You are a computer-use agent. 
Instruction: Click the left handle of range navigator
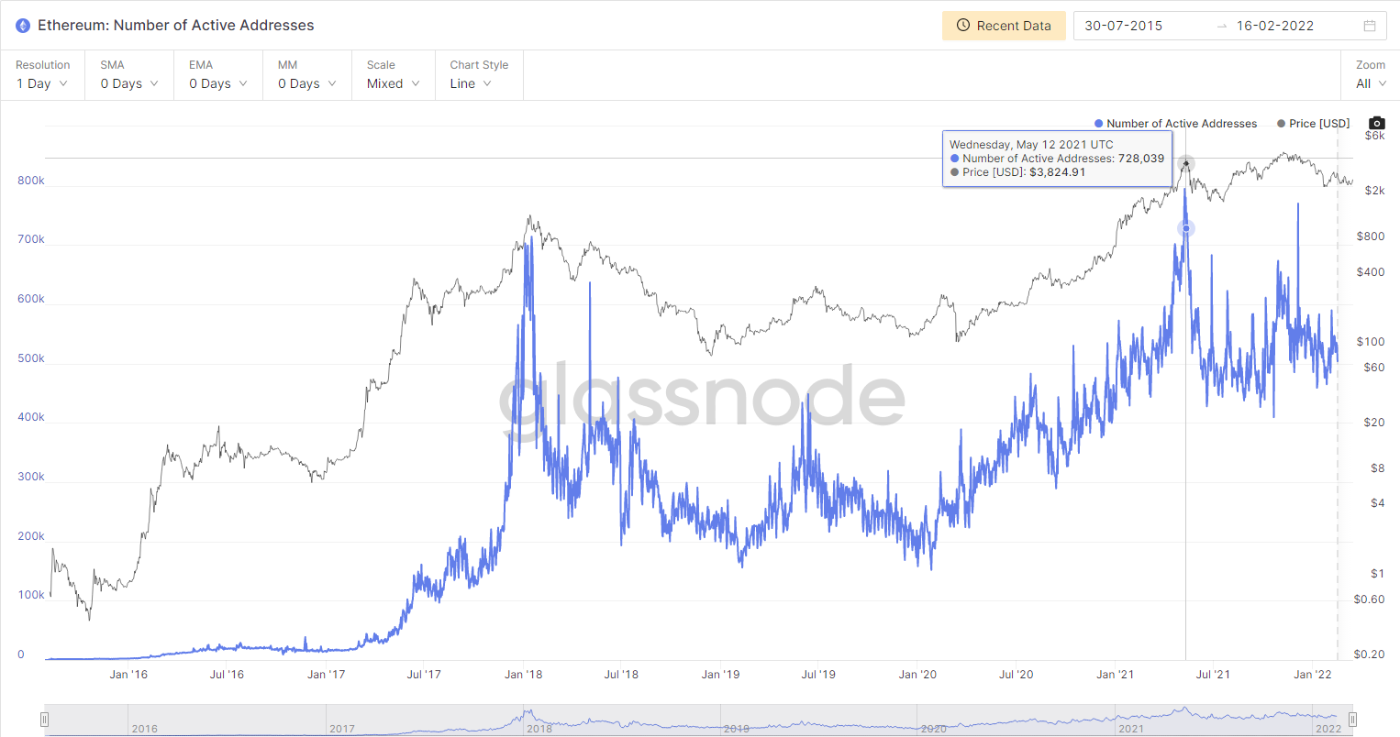(44, 720)
